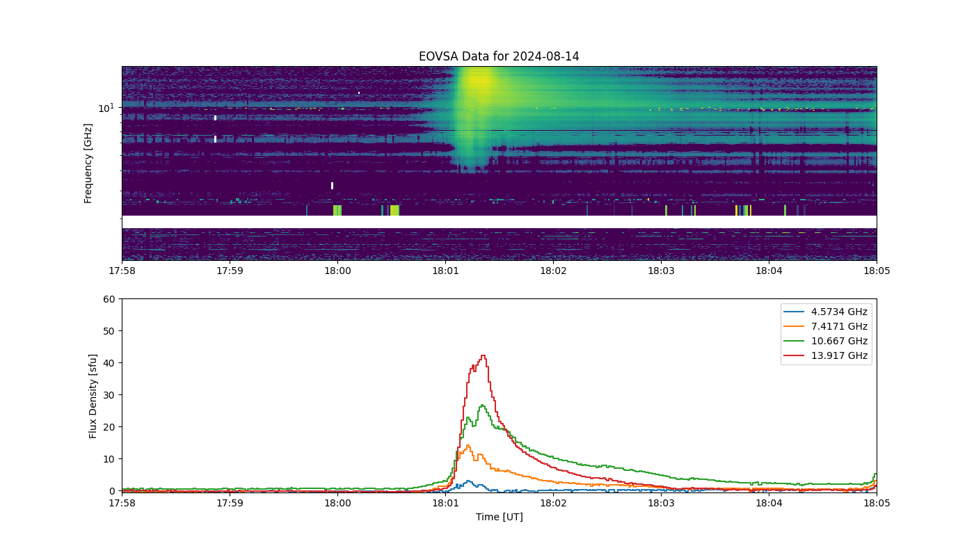
Task: Click the 50 tick on flux axis
Action: pos(109,331)
